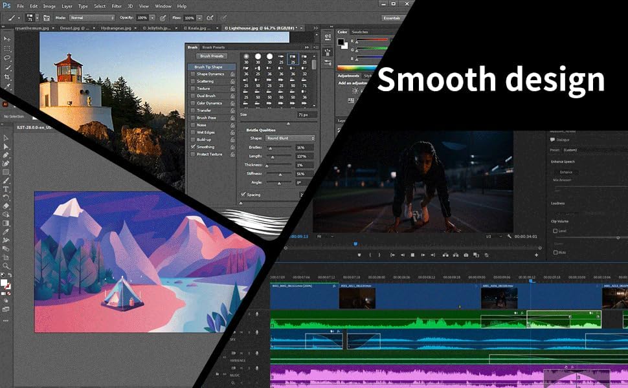This screenshot has height=388, width=628.
Task: Enable the Shape Dynamics checkbox
Action: coord(193,74)
